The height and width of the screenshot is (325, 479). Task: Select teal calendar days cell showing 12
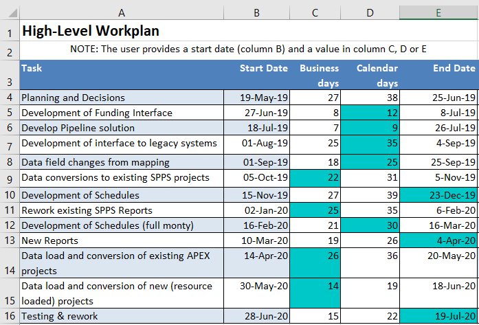(371, 113)
